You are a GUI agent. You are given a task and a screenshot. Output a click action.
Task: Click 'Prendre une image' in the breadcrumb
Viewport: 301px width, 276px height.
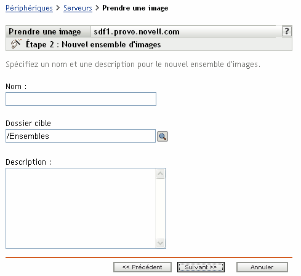(135, 8)
